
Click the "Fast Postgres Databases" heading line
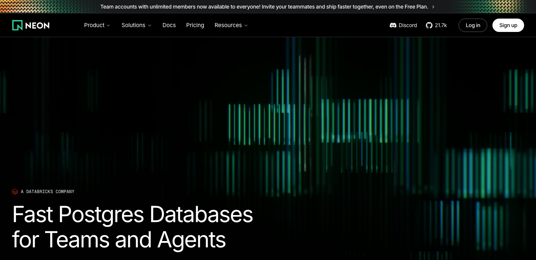click(133, 215)
